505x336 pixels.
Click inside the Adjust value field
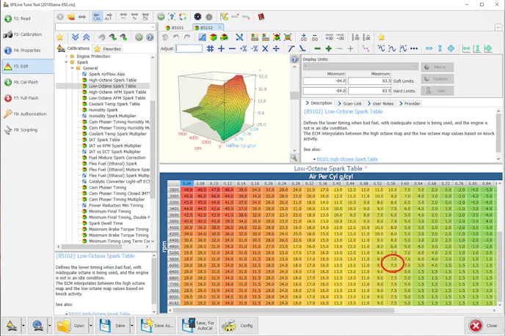pyautogui.click(x=189, y=48)
